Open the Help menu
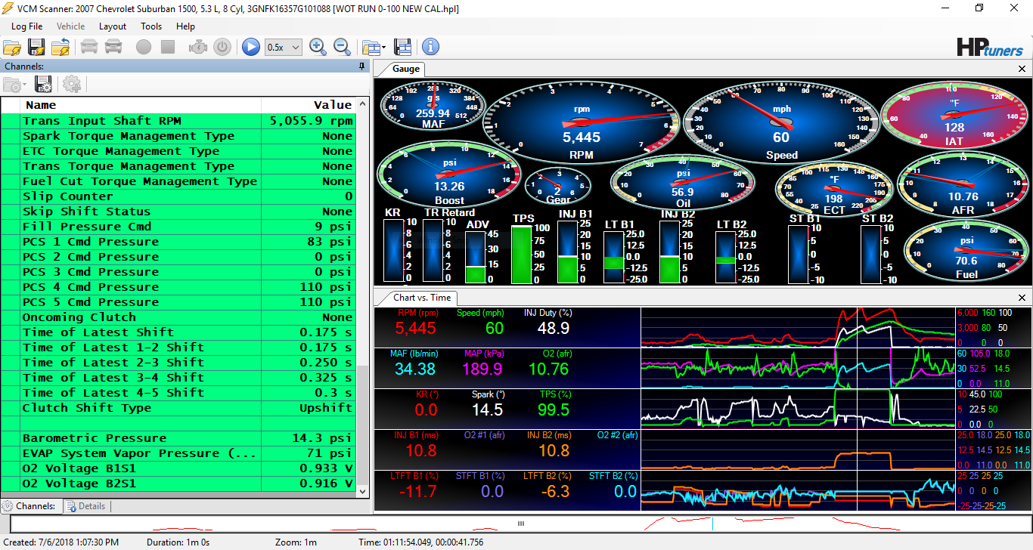This screenshot has height=550, width=1033. [185, 26]
